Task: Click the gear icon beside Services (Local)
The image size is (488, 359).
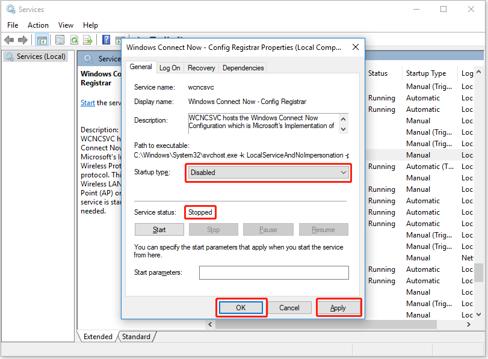Action: click(10, 57)
